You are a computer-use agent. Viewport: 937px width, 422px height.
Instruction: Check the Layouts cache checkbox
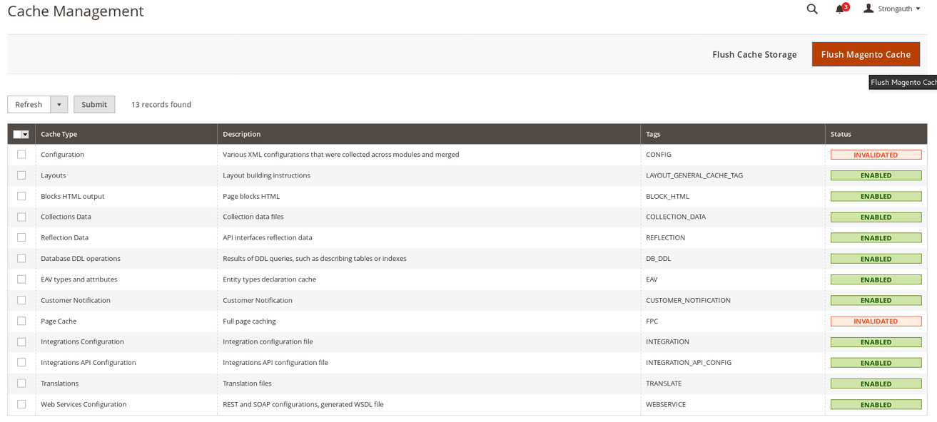(x=21, y=175)
